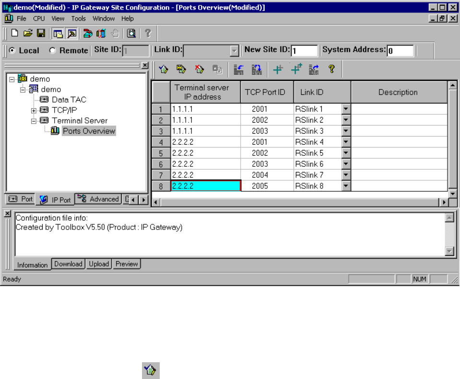Image resolution: width=460 pixels, height=379 pixels.
Task: Select row header number 4
Action: pos(161,142)
